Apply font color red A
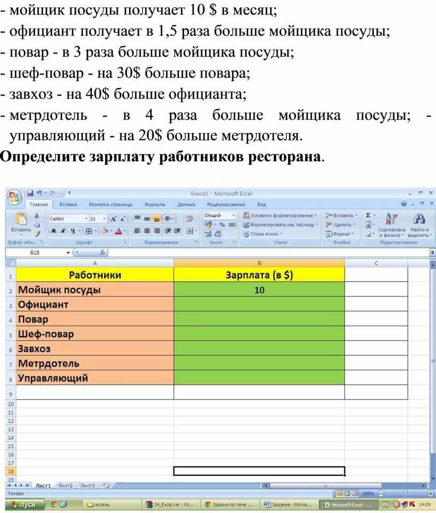 tap(119, 231)
